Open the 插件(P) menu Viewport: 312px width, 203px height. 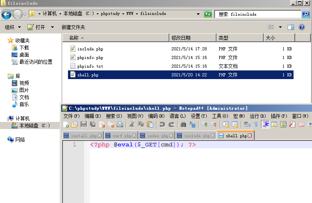coord(279,116)
